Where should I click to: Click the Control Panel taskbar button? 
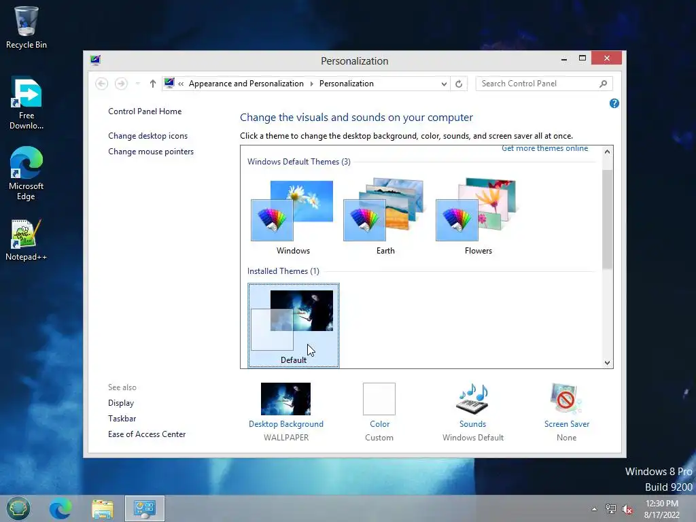pos(145,508)
